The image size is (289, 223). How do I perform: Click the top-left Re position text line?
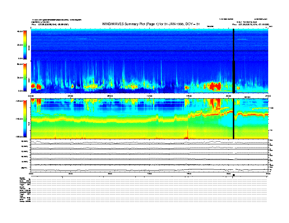(x=50, y=24)
